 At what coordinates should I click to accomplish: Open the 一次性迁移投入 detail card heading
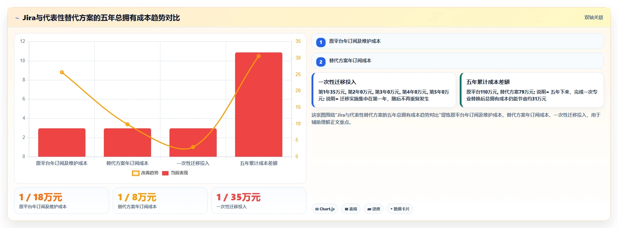click(337, 82)
